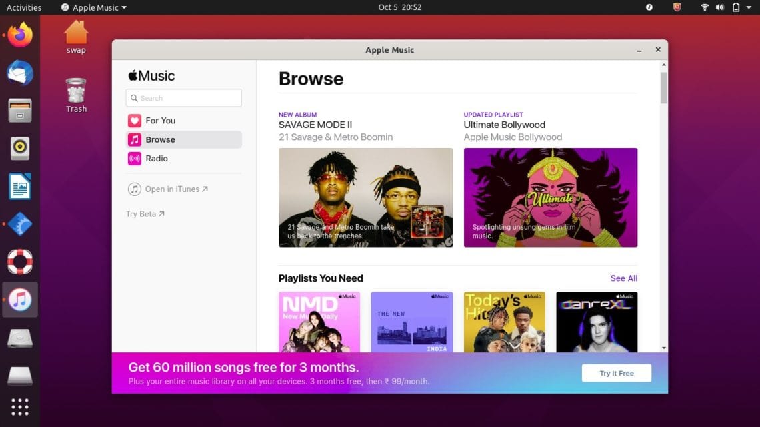Click the Wi-Fi icon in the top bar

tap(705, 7)
